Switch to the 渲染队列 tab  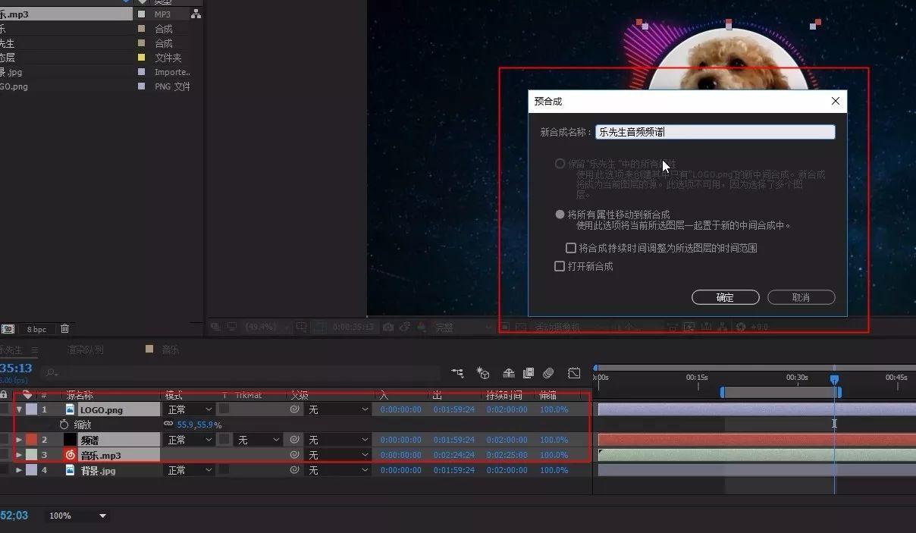coord(85,350)
